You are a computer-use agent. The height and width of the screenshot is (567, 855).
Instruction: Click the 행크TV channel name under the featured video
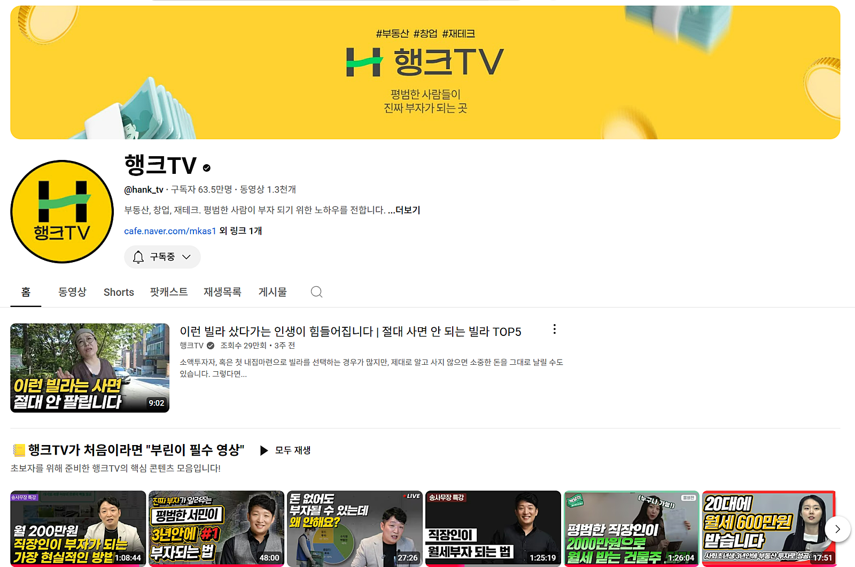[191, 346]
